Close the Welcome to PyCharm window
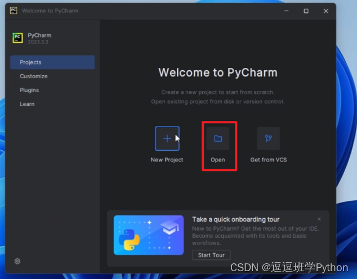This screenshot has width=357, height=279. 326,11
